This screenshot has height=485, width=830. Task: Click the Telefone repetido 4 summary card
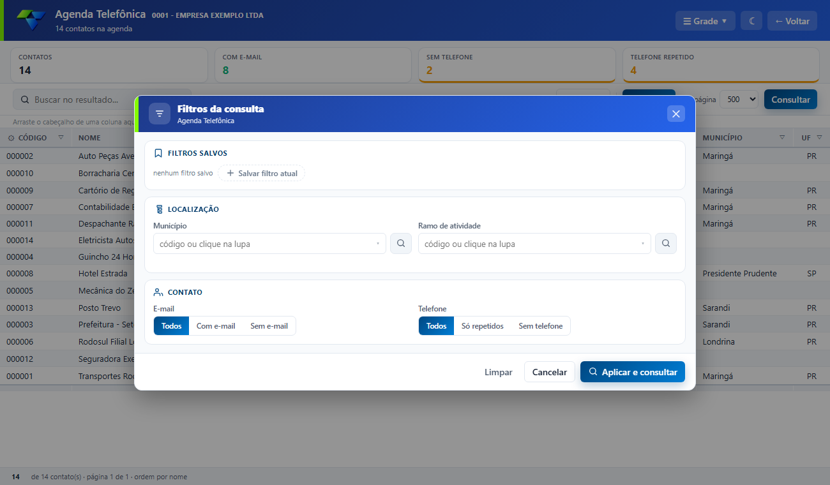pos(721,65)
